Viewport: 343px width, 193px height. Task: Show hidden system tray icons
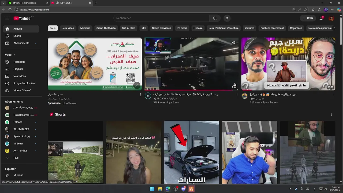tap(290, 189)
